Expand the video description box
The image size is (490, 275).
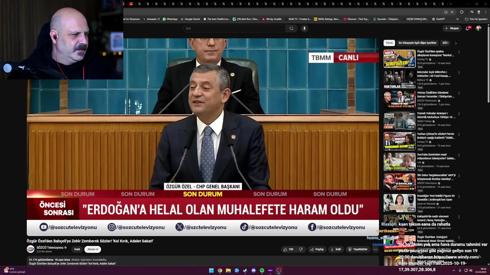pyautogui.click(x=203, y=261)
